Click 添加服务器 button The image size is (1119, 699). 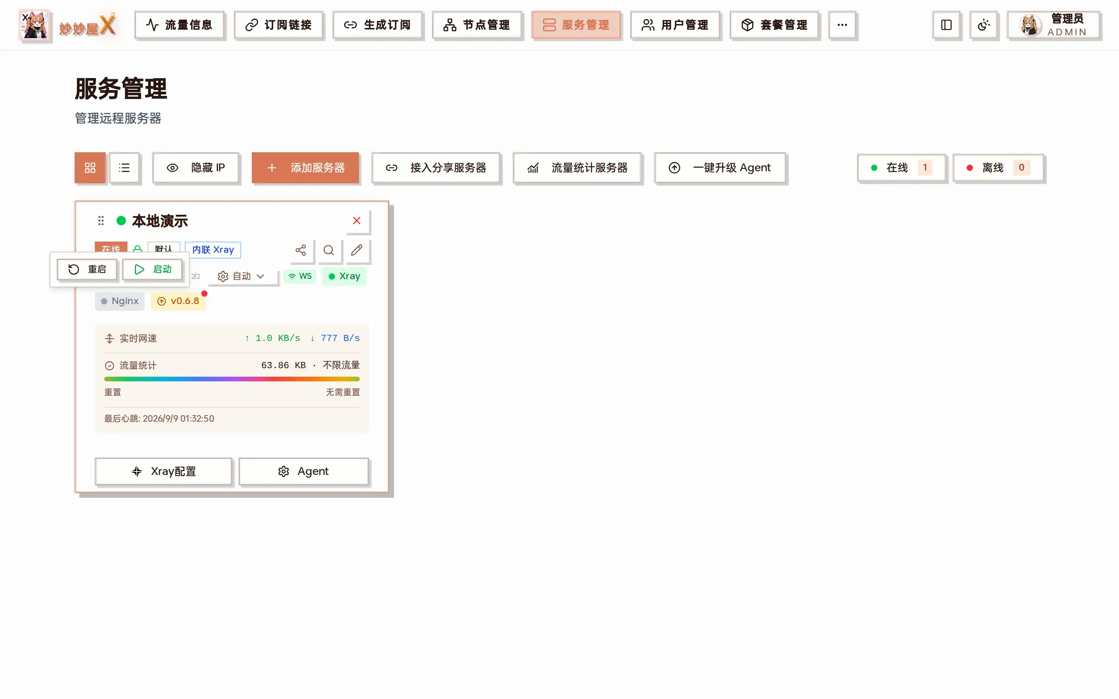click(305, 168)
